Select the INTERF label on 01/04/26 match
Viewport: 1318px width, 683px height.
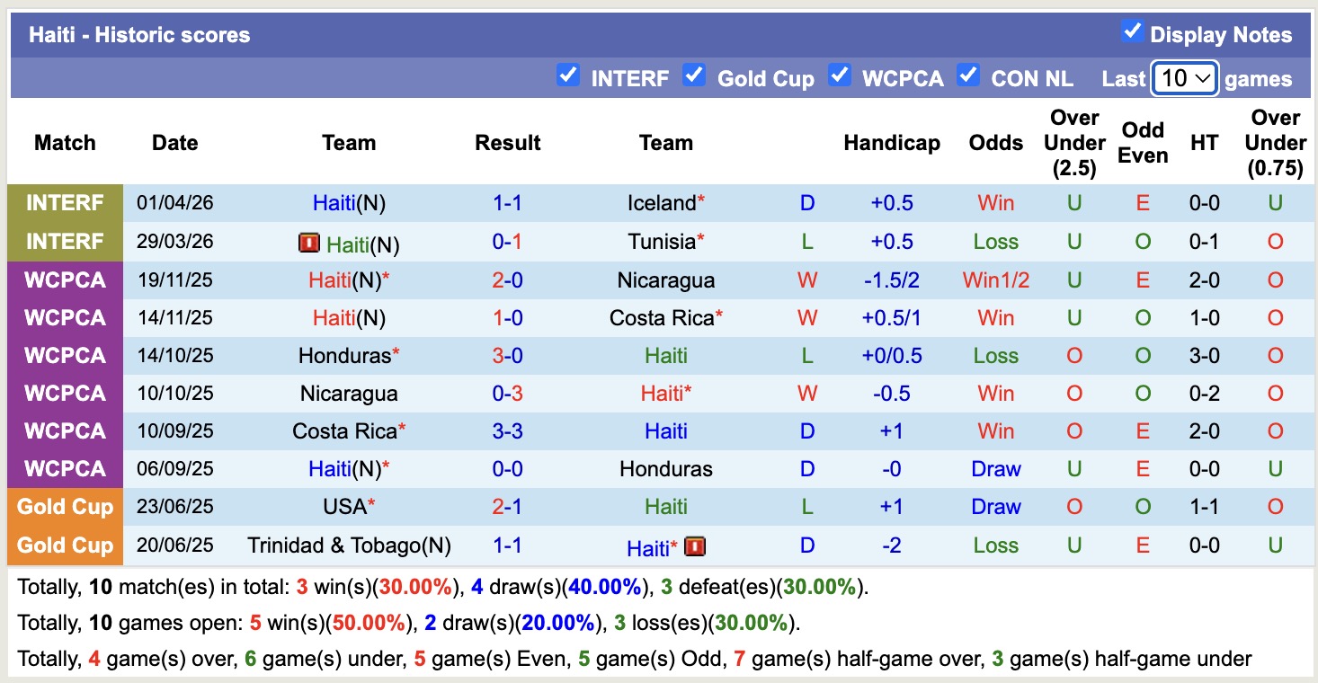(65, 203)
